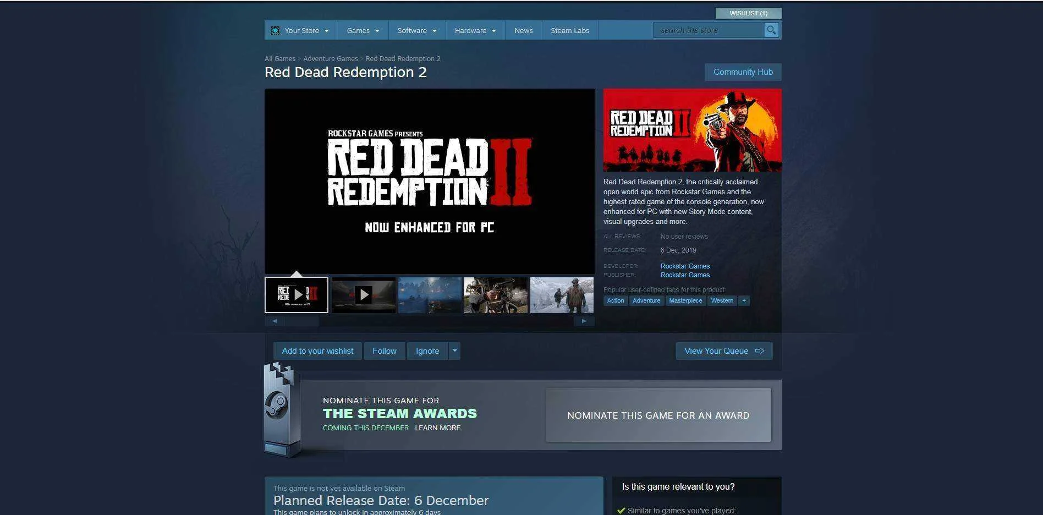Play the first trailer thumbnail
This screenshot has width=1043, height=515.
click(x=297, y=295)
